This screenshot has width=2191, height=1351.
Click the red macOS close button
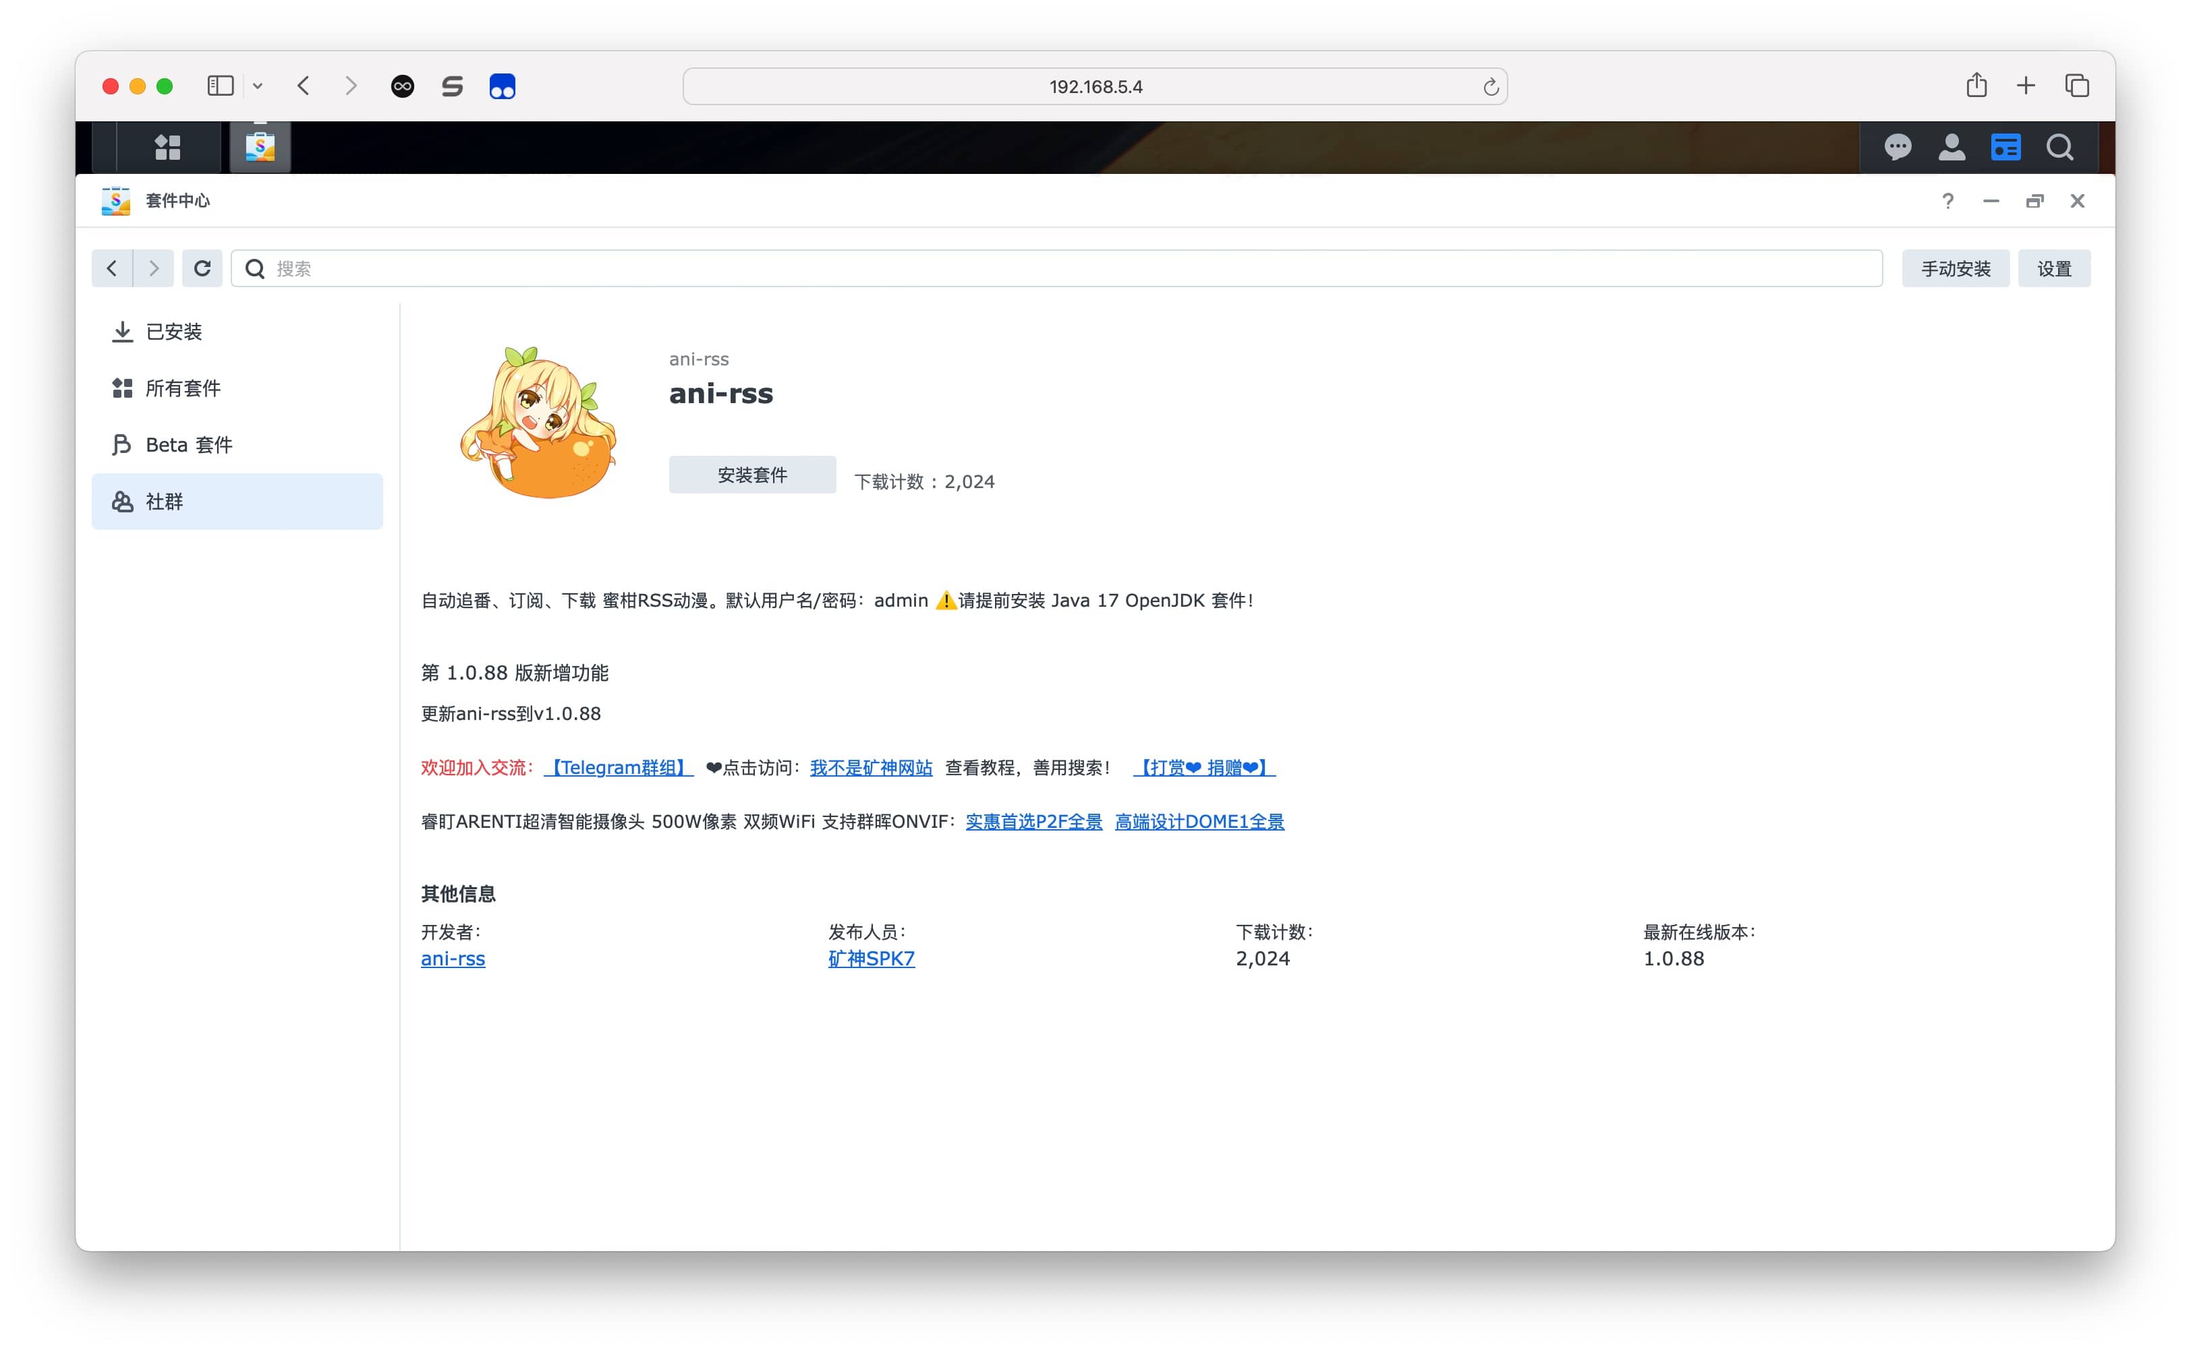click(111, 86)
